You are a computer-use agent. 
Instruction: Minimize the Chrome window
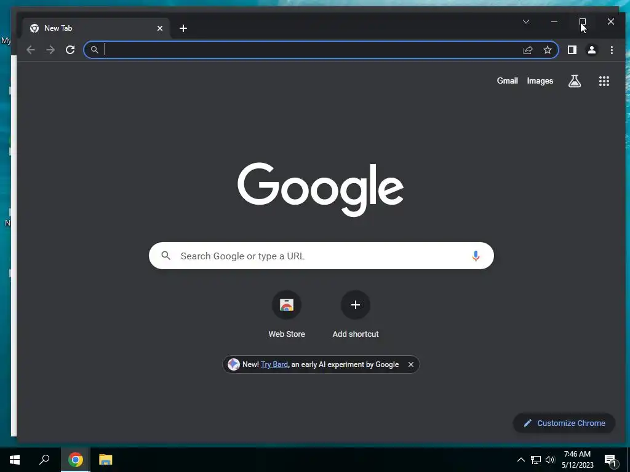click(x=554, y=22)
